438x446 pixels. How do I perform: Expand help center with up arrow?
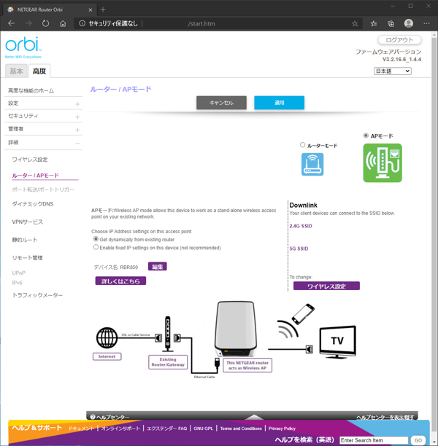pos(254,417)
